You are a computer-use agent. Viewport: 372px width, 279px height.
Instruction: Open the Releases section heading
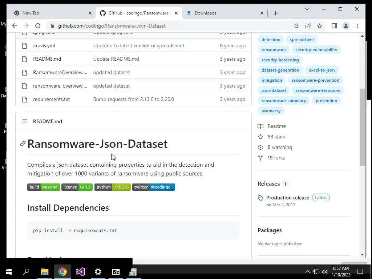point(269,184)
